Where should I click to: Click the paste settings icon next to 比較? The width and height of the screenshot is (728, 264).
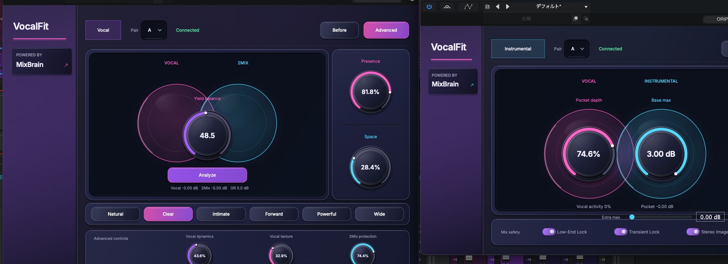[x=586, y=19]
